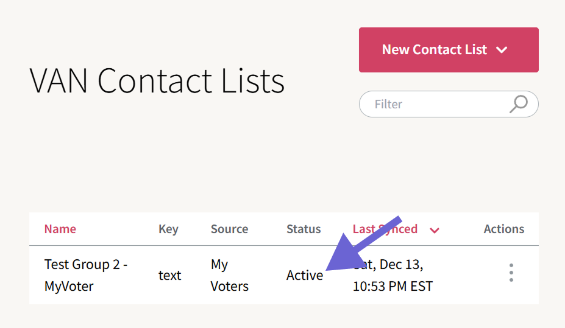
Task: Sort the table by Name column
Action: coord(60,229)
